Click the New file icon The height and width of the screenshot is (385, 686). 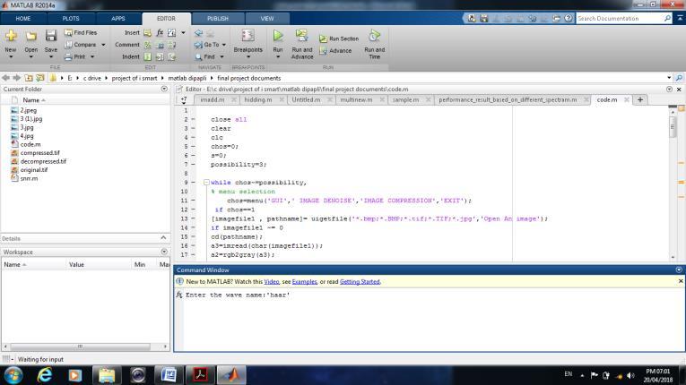(11, 37)
